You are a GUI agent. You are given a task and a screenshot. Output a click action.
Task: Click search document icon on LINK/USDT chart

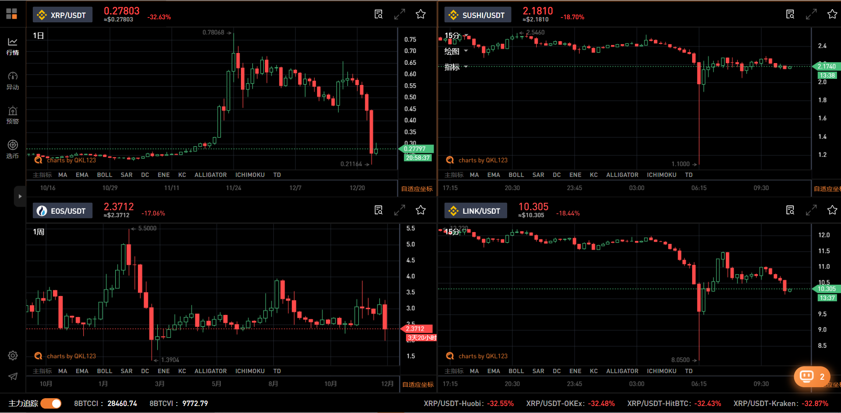(790, 210)
